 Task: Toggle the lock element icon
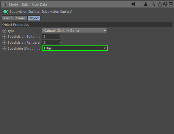coord(160,4)
